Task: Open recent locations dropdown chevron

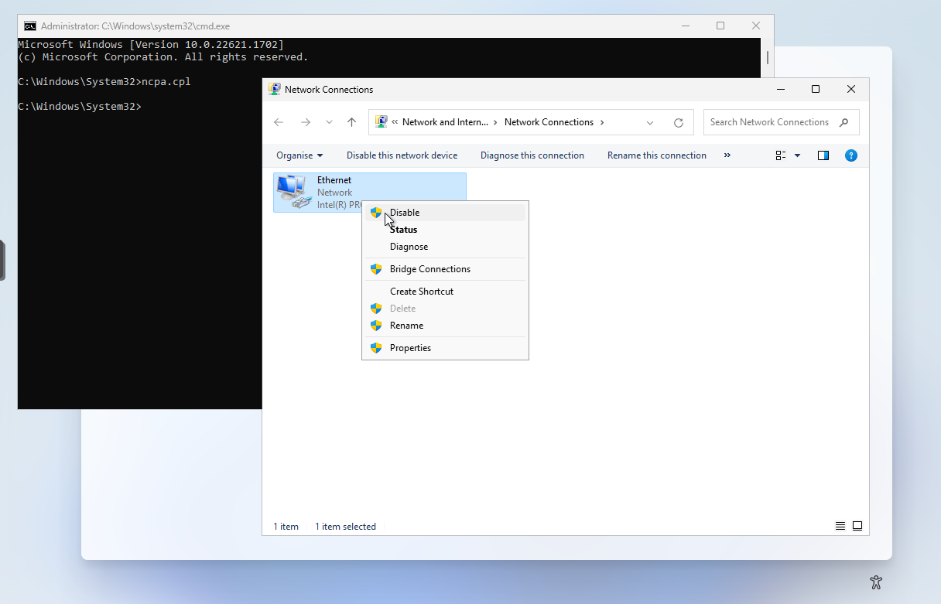Action: point(329,122)
